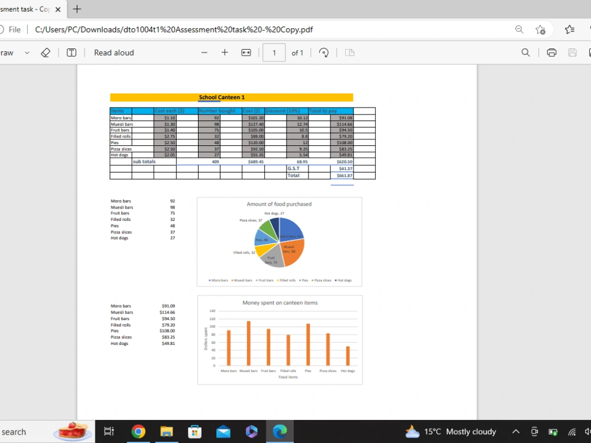Screen dimensions: 591x443
Task: Print the PDF document
Action: (551, 53)
